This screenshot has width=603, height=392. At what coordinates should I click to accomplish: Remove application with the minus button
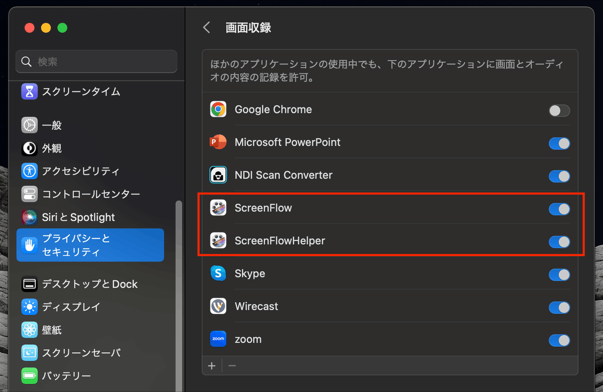pos(232,365)
